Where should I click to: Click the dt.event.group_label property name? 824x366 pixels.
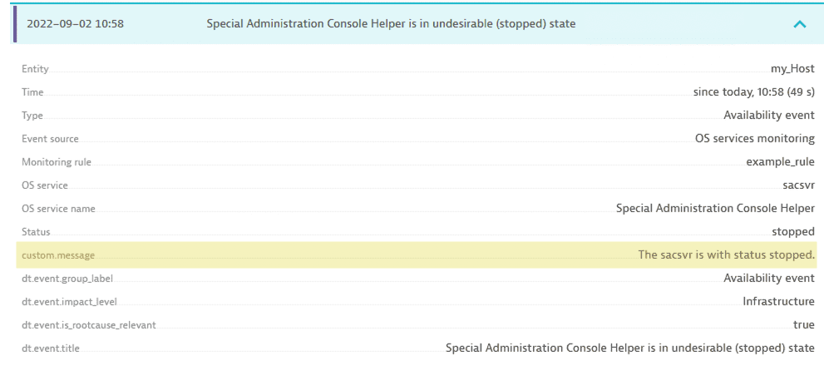[67, 279]
